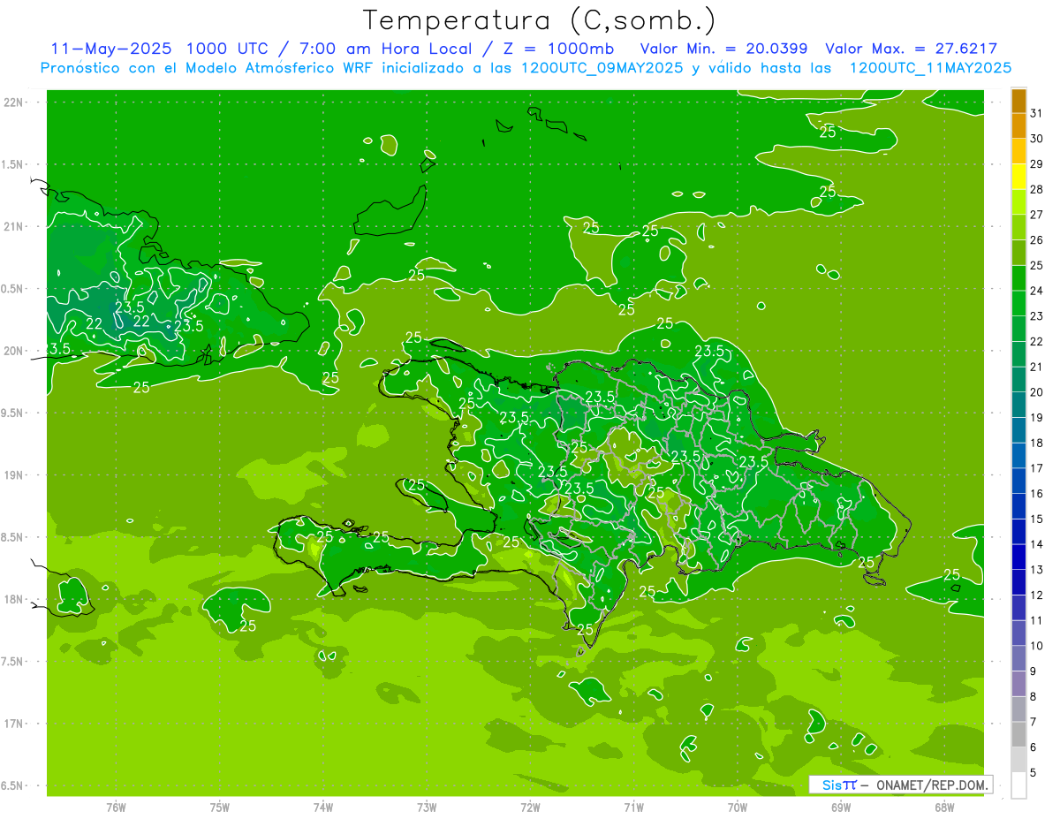Click the "76W" longitude axis label
Viewport: 1060px width, 819px height.
[x=116, y=808]
